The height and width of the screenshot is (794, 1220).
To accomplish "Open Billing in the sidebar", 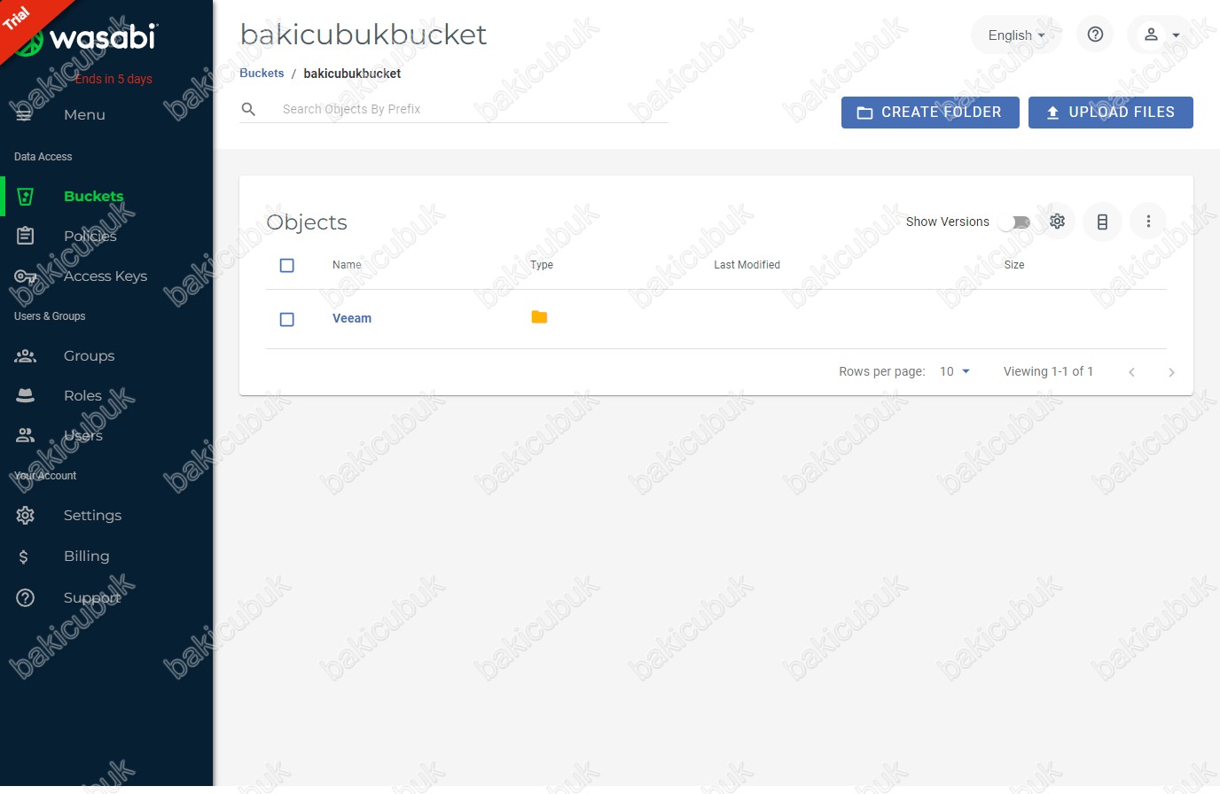I will pyautogui.click(x=86, y=556).
